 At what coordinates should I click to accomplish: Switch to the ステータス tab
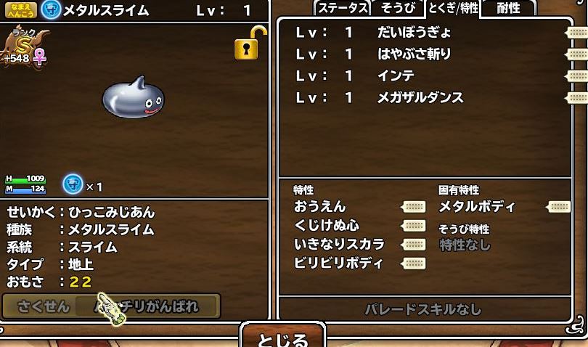pos(343,8)
